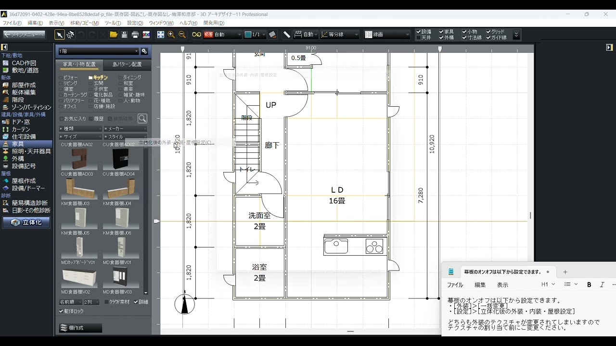Click the 棚作成 button
Viewport: 616px width, 346px height.
[x=80, y=328]
